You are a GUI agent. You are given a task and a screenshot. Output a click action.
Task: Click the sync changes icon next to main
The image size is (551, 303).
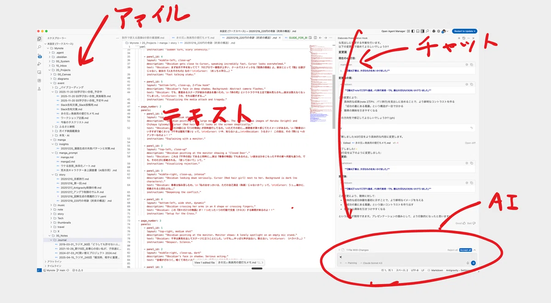pyautogui.click(x=67, y=270)
